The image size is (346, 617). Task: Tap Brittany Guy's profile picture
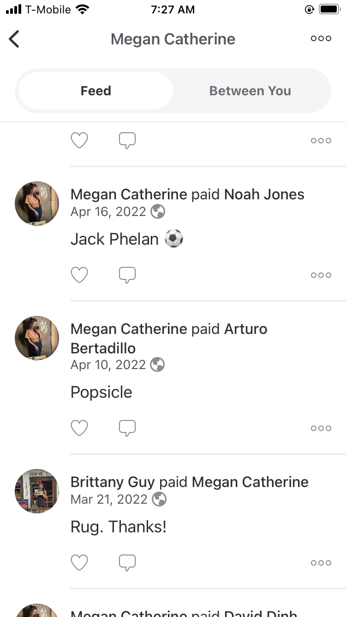click(37, 491)
